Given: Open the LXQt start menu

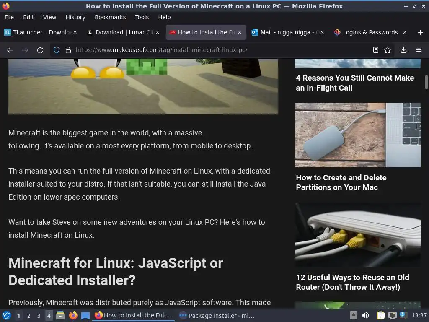Looking at the screenshot, I should pyautogui.click(x=7, y=315).
